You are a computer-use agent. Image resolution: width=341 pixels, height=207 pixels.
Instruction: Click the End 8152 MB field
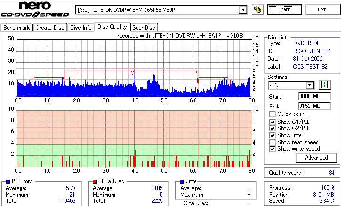coord(315,106)
